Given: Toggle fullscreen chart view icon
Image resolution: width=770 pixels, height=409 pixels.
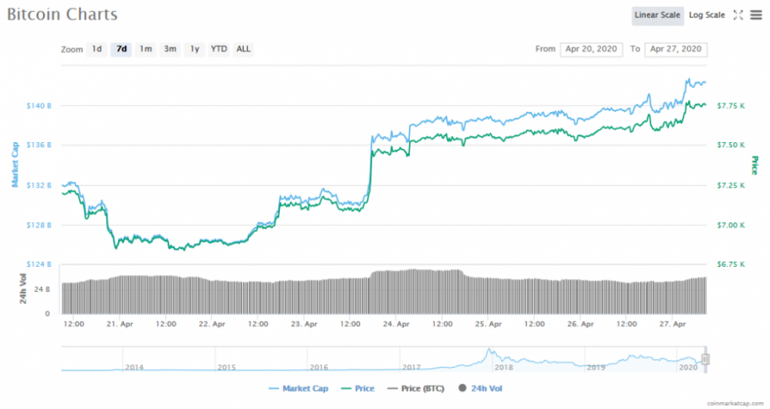Looking at the screenshot, I should [738, 15].
